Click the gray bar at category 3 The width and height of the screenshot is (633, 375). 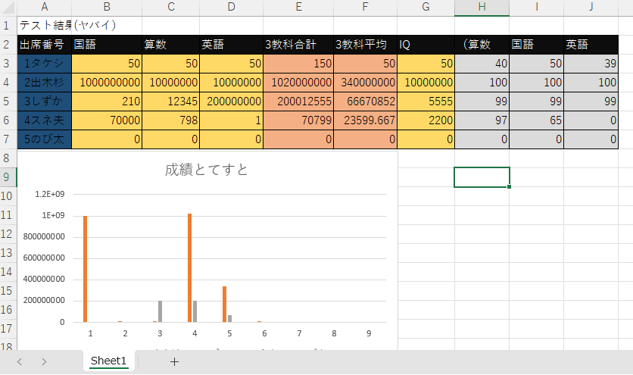click(160, 311)
